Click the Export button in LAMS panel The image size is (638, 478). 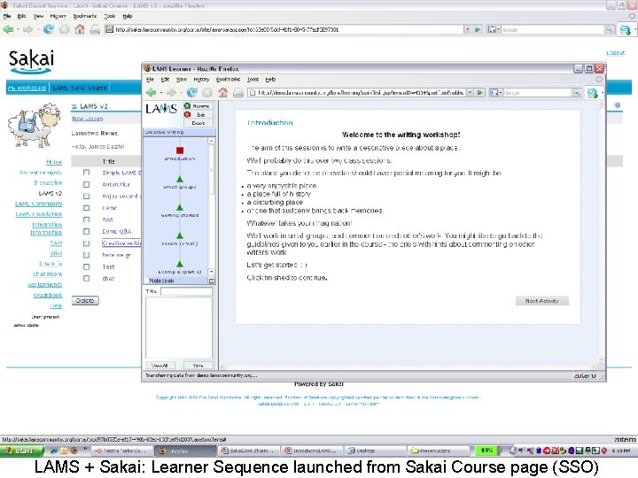[198, 123]
